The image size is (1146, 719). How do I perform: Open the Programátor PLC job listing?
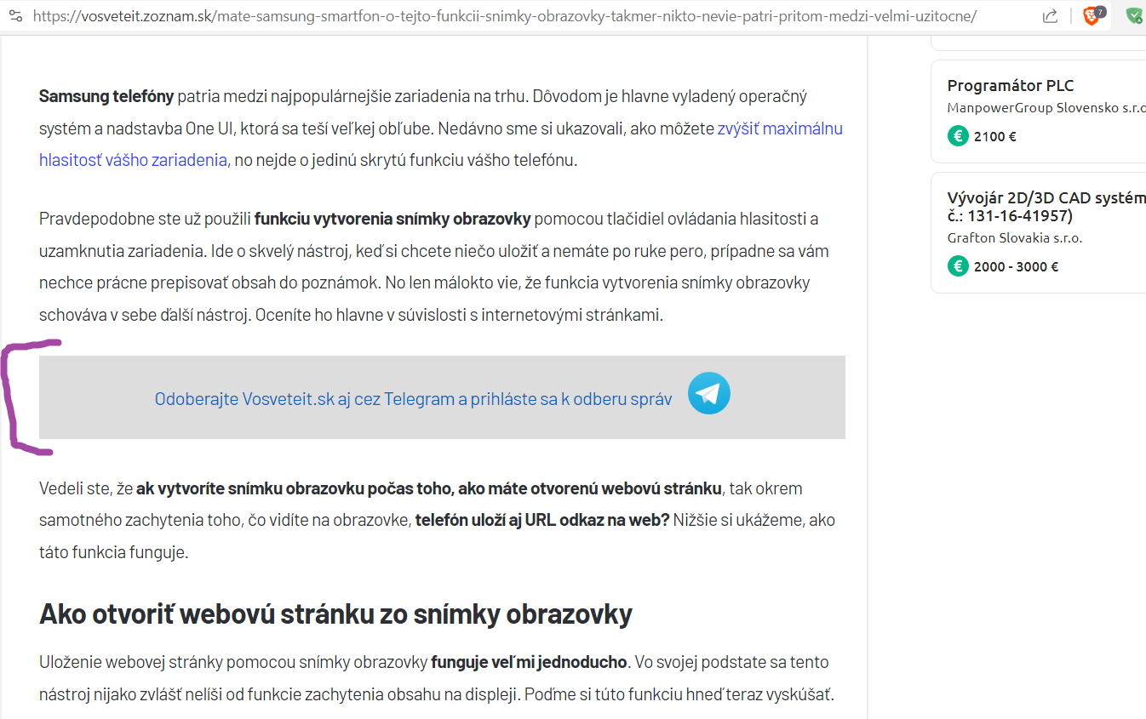click(x=1011, y=86)
